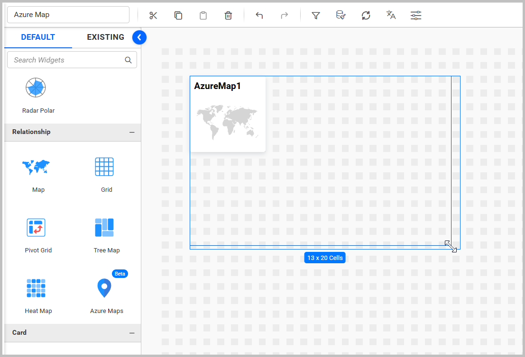Open the localization translate icon

point(391,15)
